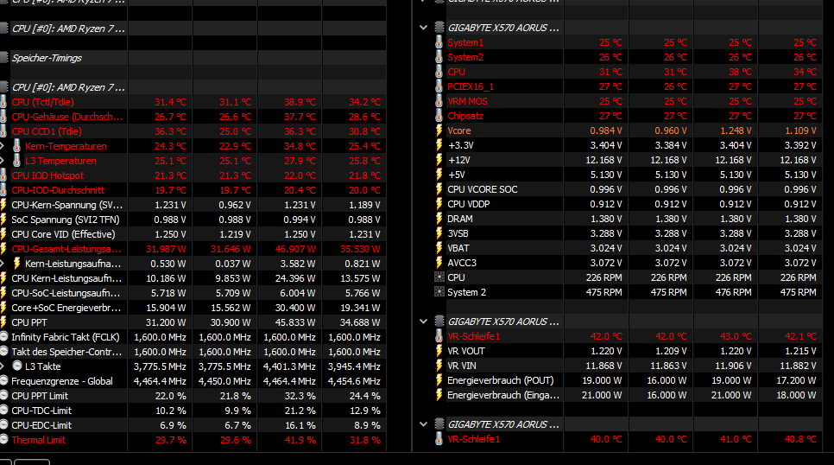
Task: Select the CPU-Gehäuse (Durchsch... row
Action: (193, 117)
